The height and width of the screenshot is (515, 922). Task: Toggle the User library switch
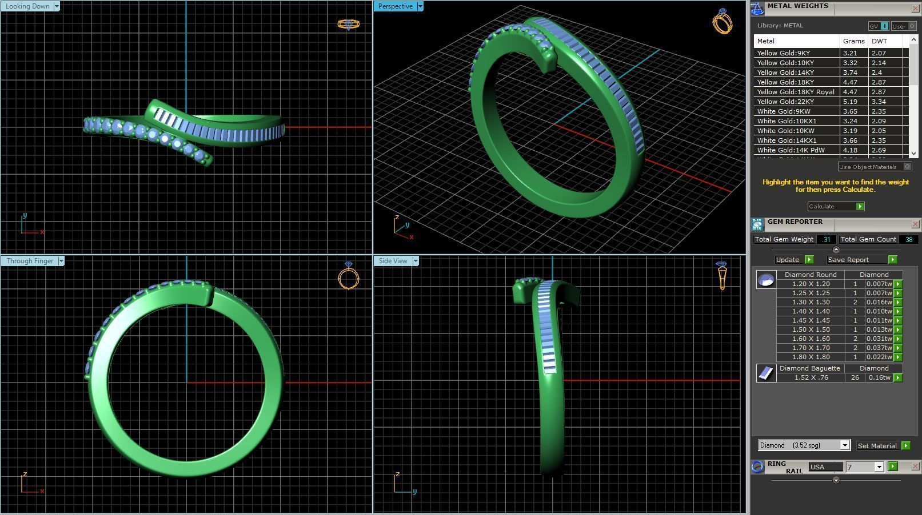tap(904, 26)
